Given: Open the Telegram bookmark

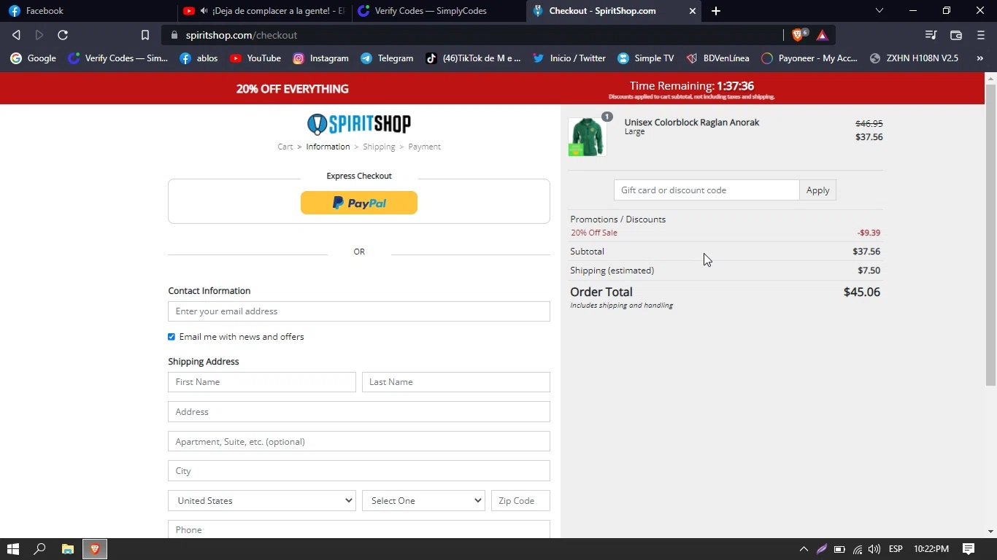Looking at the screenshot, I should pyautogui.click(x=387, y=58).
